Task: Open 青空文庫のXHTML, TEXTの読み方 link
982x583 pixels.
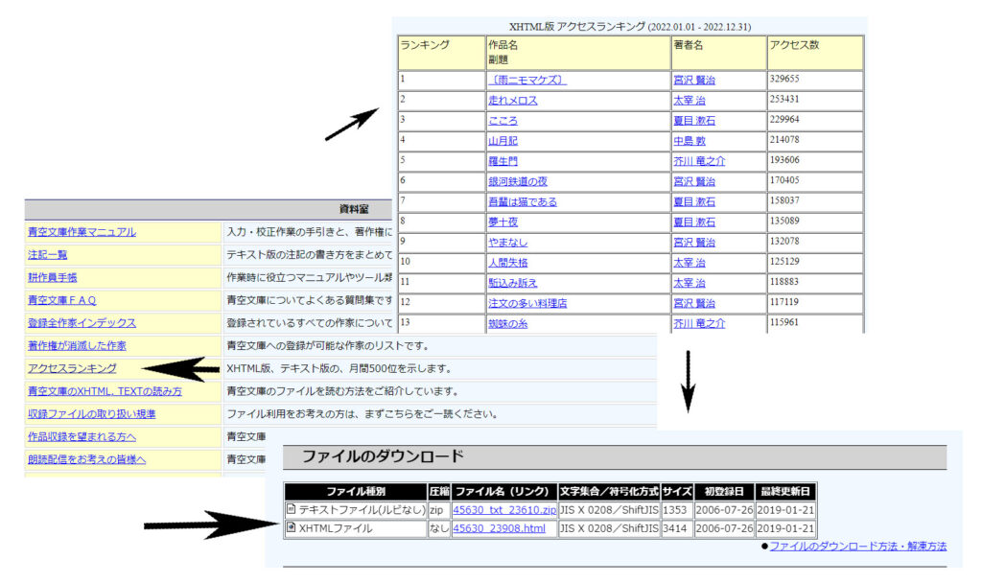Action: click(x=105, y=391)
